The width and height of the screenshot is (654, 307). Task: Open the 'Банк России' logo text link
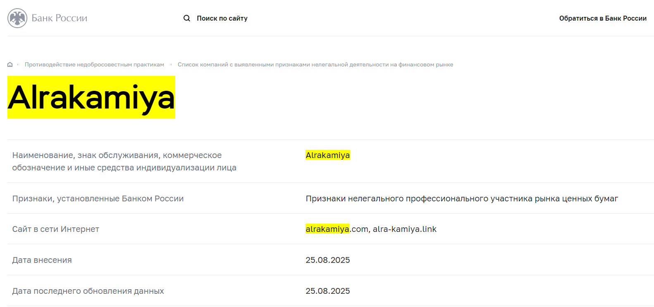[x=60, y=18]
